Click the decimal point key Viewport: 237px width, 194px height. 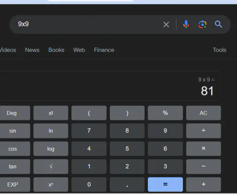127,184
